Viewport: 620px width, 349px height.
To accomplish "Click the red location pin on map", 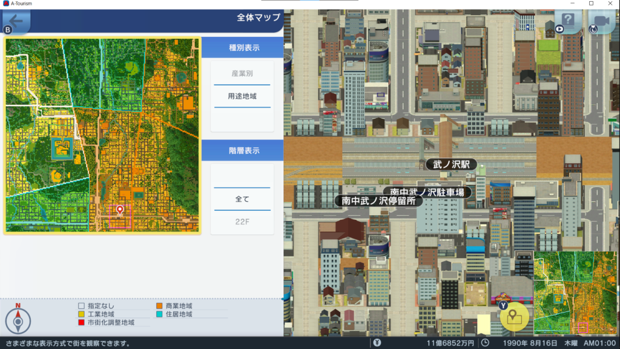I will pyautogui.click(x=120, y=210).
